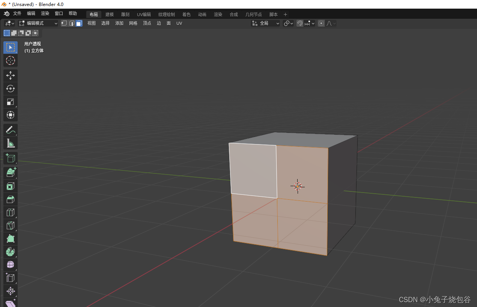Choose the Smooth vertices tool
Viewport: 477px width, 307px height.
pos(11,265)
